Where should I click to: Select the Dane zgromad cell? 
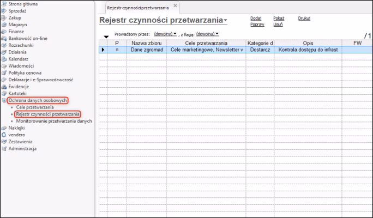click(147, 50)
